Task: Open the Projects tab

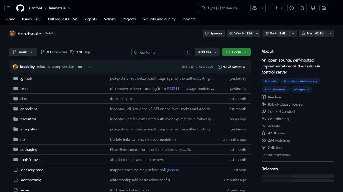Action: coord(129,19)
